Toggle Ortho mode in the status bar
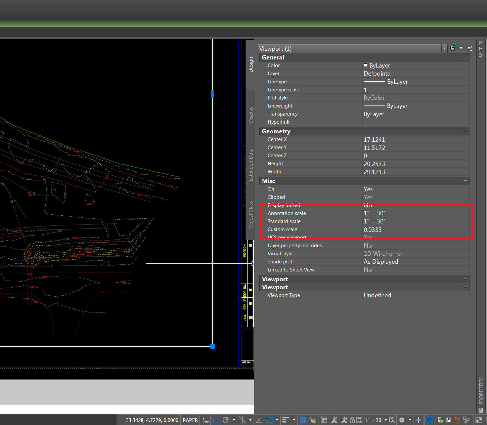487x425 pixels. (x=215, y=420)
